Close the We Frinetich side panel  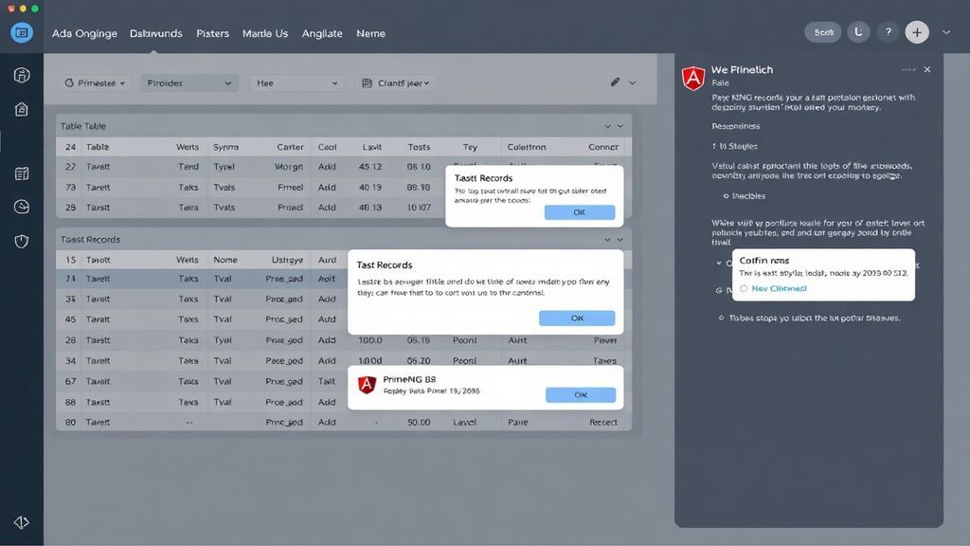(x=927, y=70)
